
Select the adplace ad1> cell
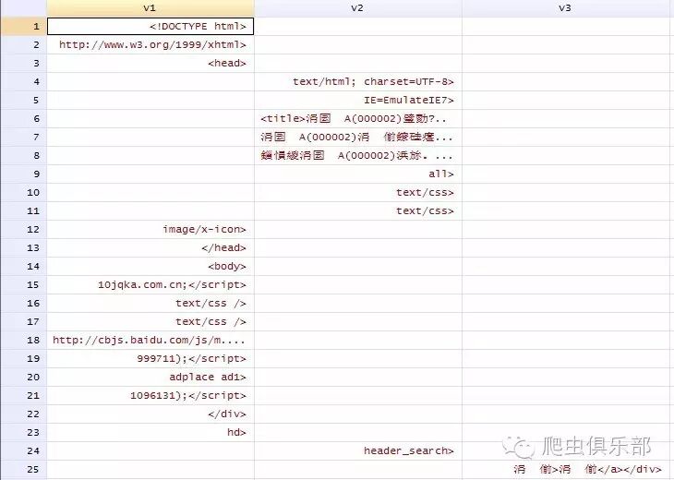coord(150,377)
